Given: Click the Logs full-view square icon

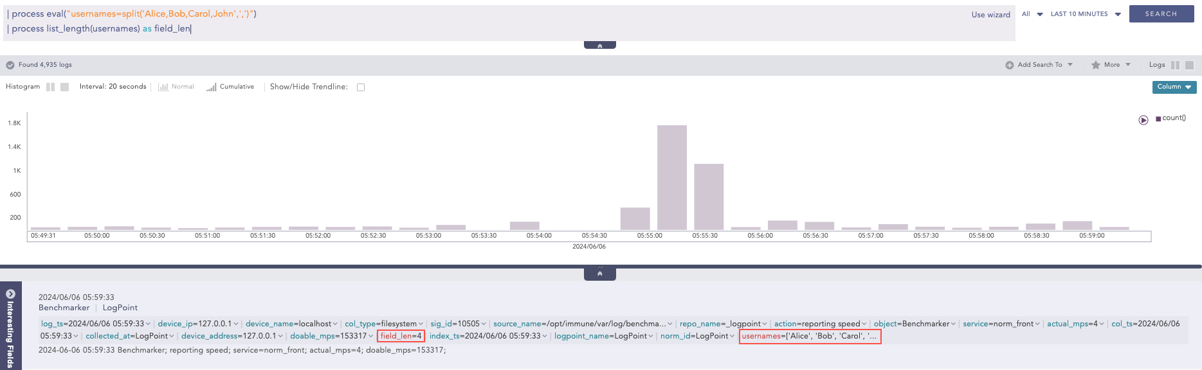Looking at the screenshot, I should (x=1189, y=65).
